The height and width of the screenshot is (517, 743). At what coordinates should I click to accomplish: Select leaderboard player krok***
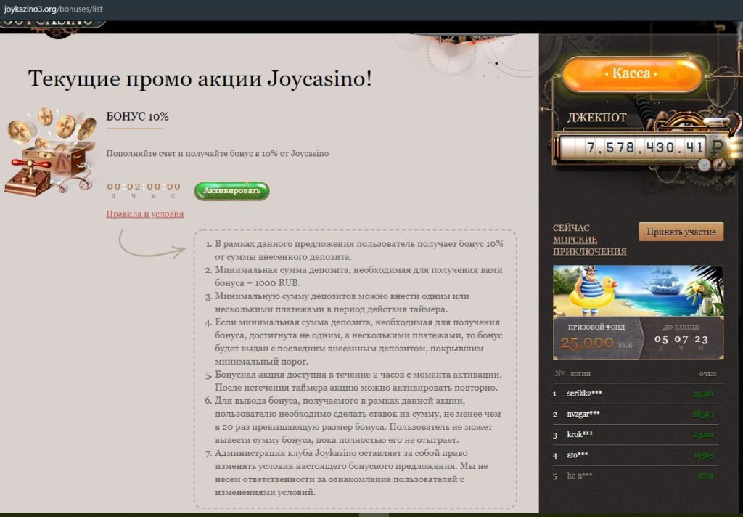[x=580, y=434]
